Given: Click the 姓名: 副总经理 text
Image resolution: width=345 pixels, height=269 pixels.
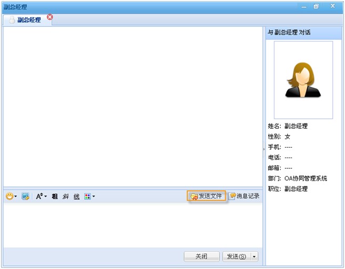Looking at the screenshot, I should (288, 126).
